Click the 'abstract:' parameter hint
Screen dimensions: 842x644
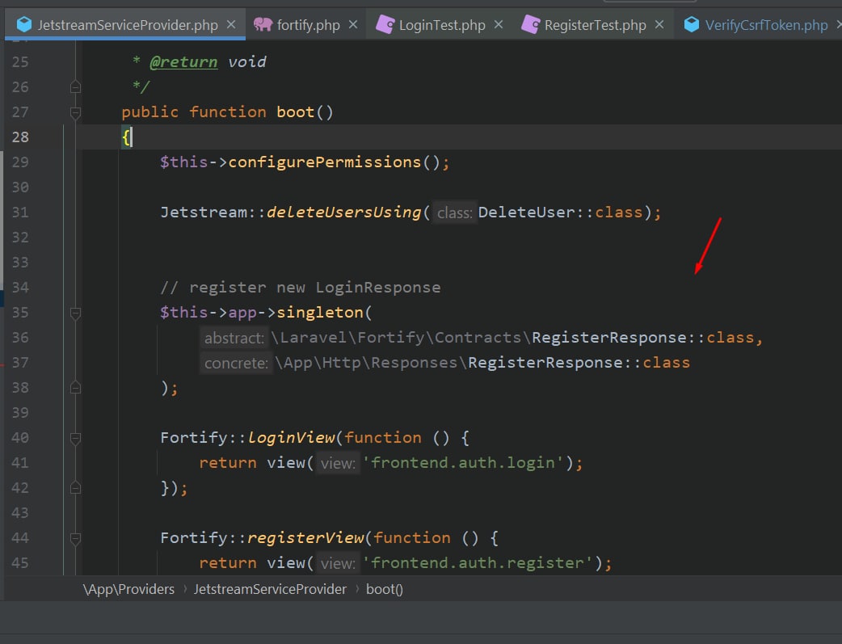point(234,338)
